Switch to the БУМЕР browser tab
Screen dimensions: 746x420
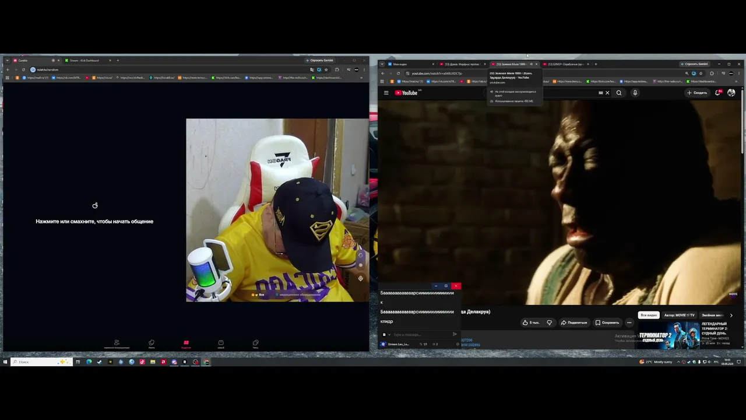[566, 64]
